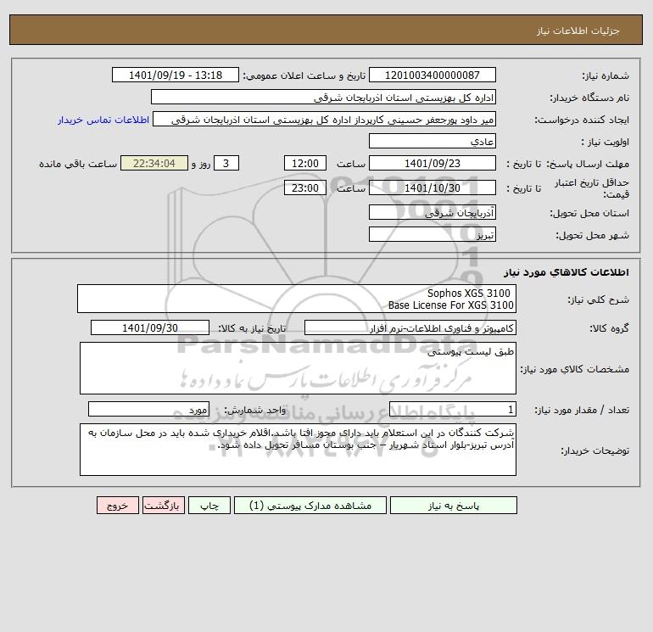The image size is (653, 632).
Task: Click the Sophos XGS 3100 description box
Action: 297,299
